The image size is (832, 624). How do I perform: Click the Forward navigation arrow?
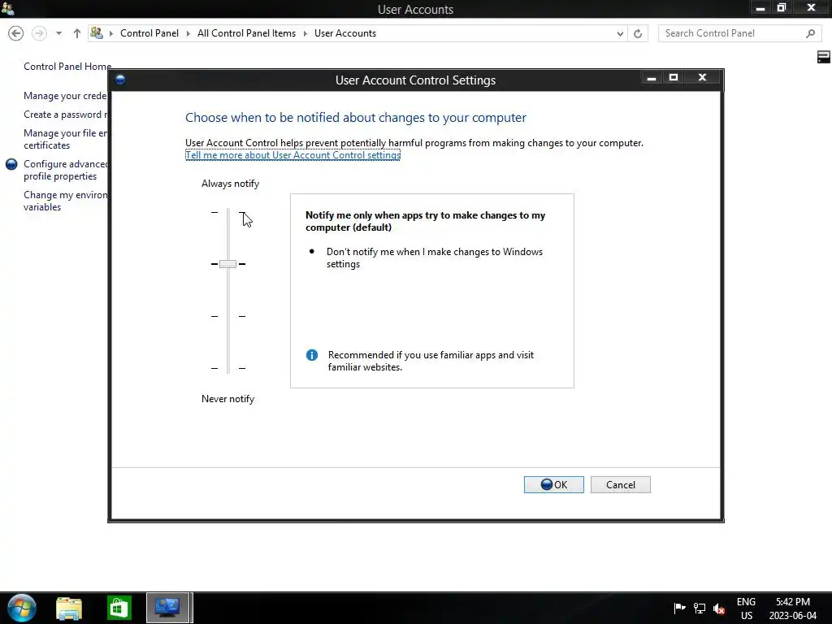[x=39, y=33]
